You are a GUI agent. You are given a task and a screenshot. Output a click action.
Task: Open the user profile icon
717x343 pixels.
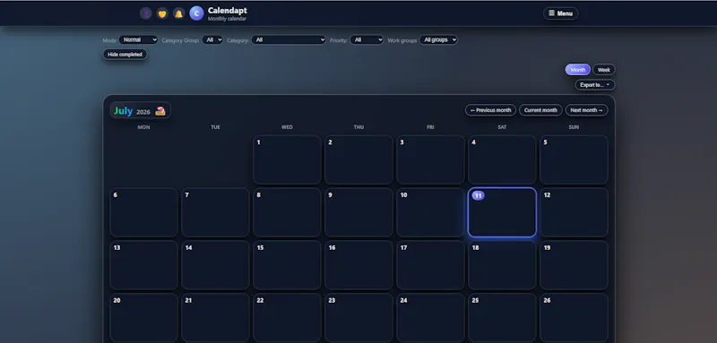tap(145, 13)
